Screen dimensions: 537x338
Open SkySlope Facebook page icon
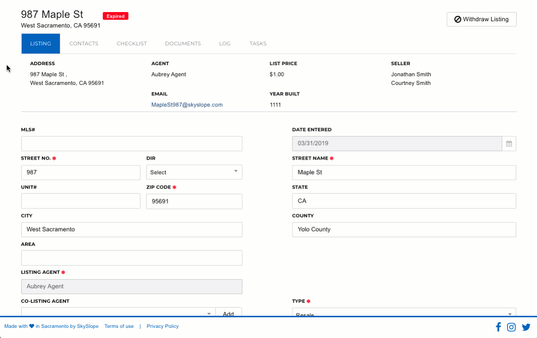pyautogui.click(x=498, y=327)
